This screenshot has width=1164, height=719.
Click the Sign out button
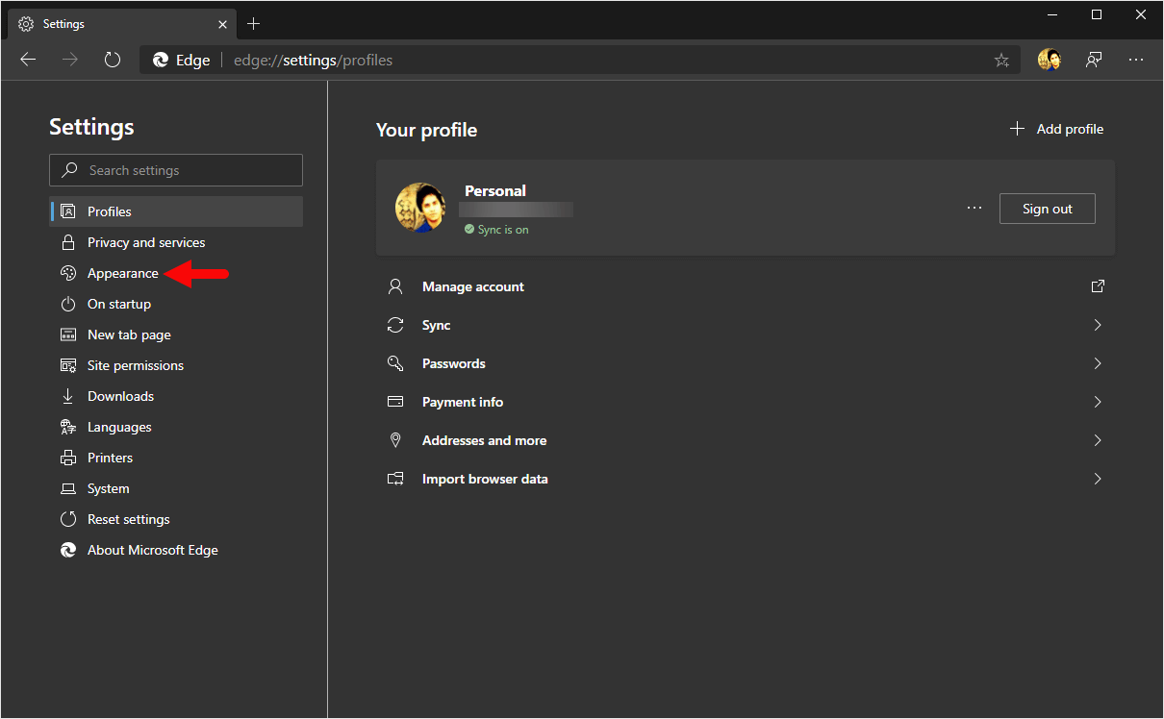click(1047, 209)
